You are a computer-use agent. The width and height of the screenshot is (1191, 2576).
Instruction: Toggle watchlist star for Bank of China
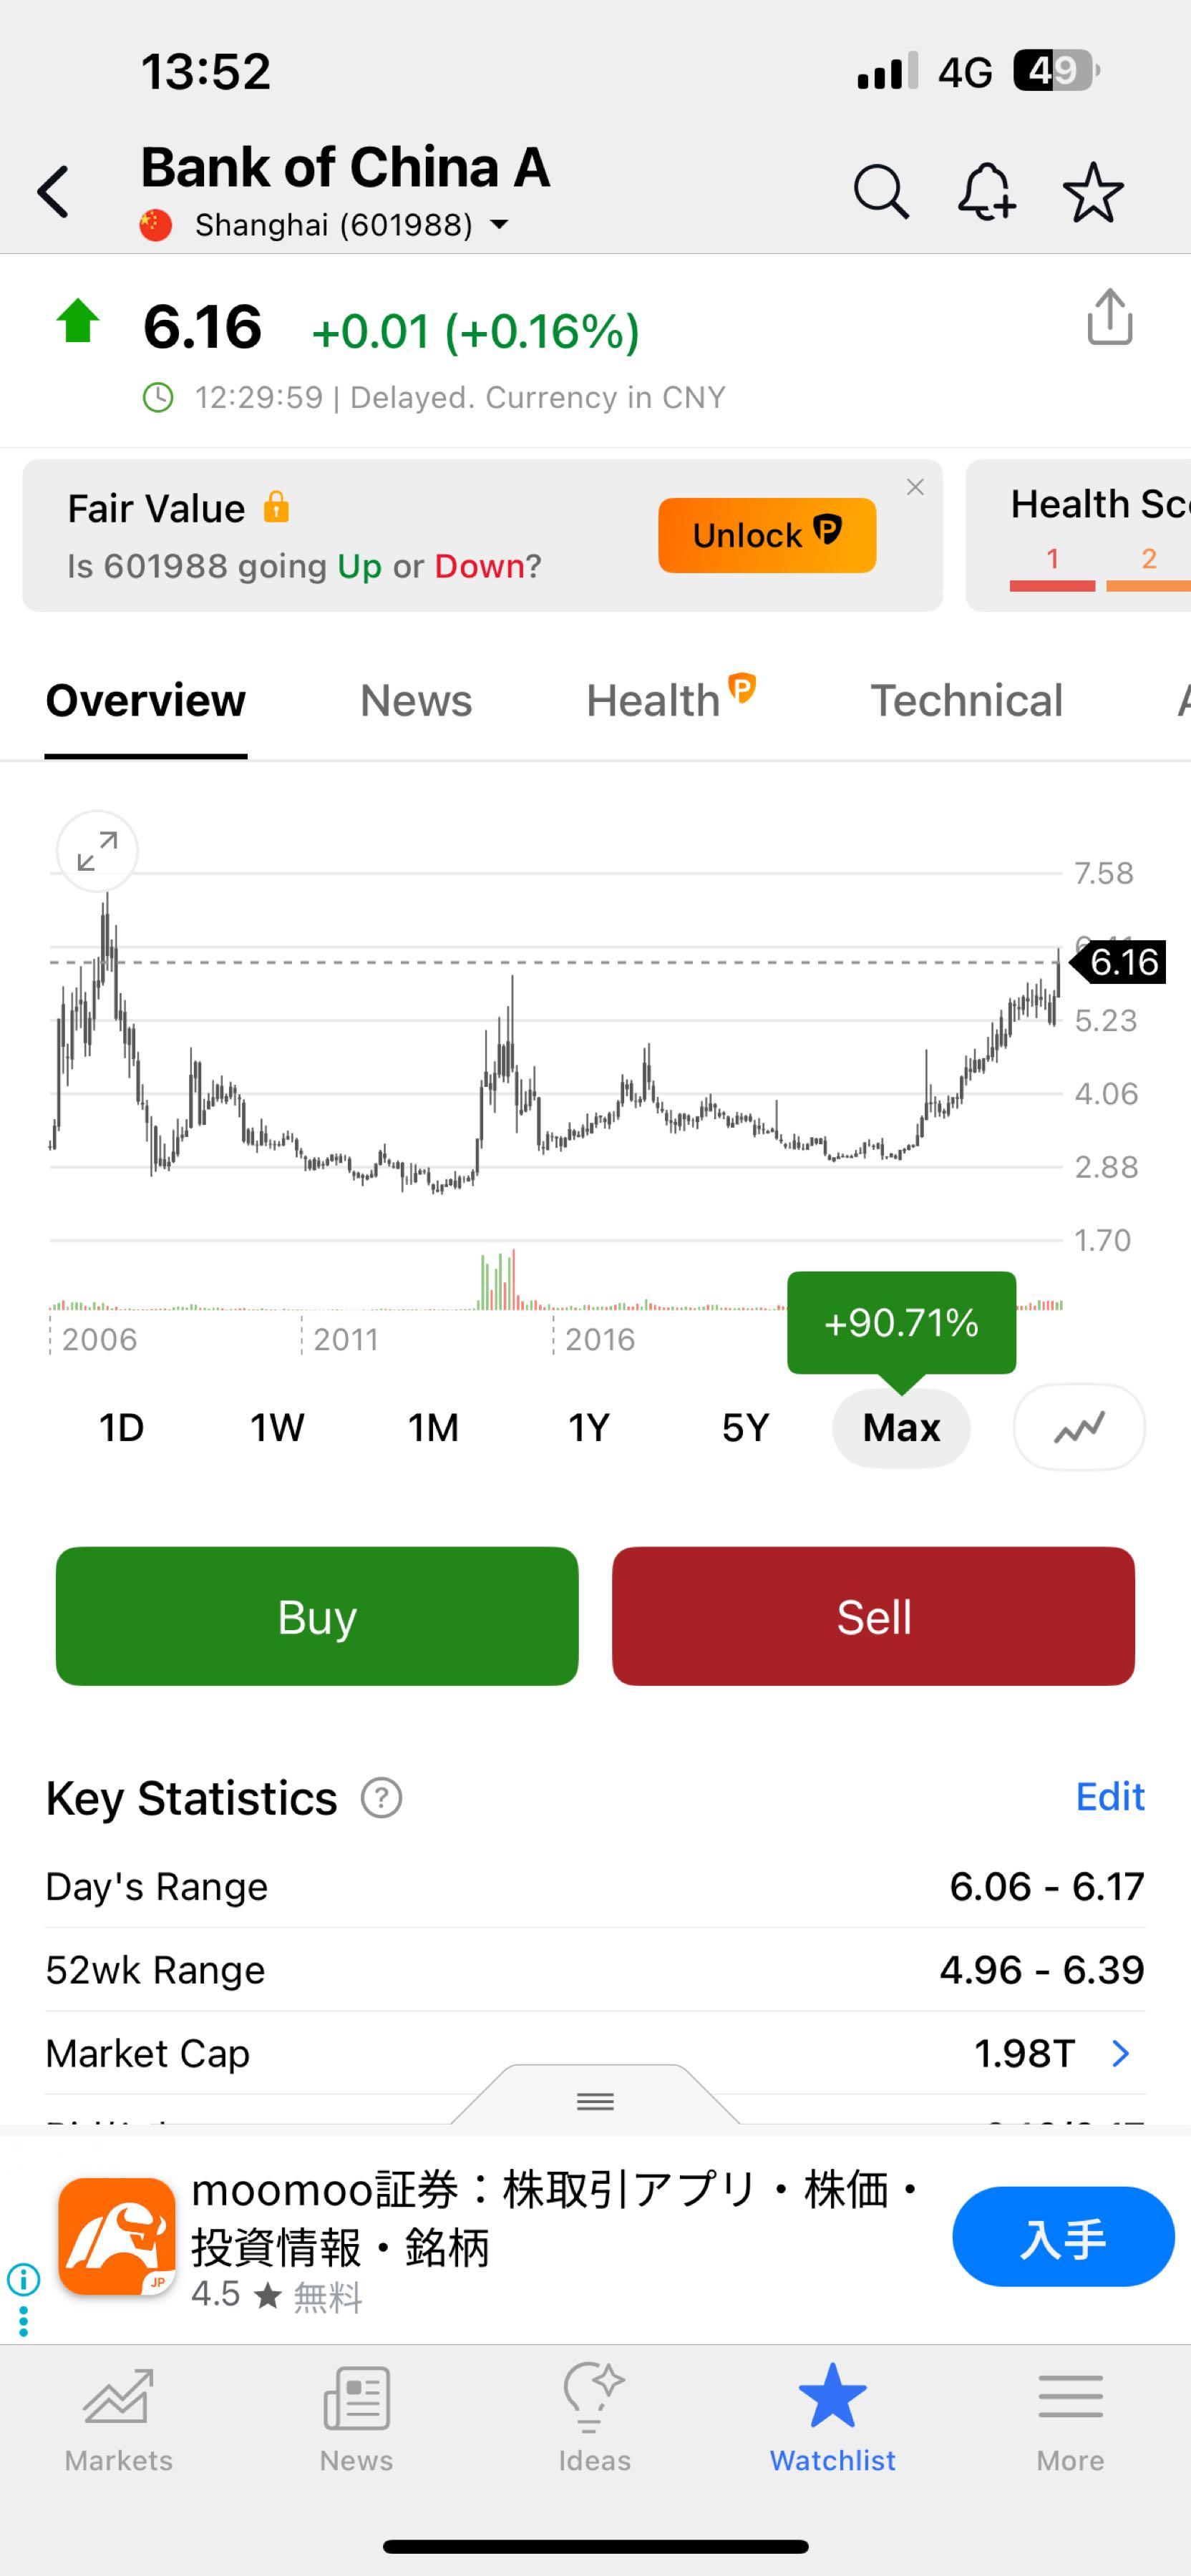pos(1093,191)
